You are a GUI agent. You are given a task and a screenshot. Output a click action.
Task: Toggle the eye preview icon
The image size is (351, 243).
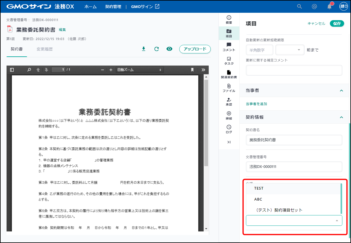(x=169, y=49)
